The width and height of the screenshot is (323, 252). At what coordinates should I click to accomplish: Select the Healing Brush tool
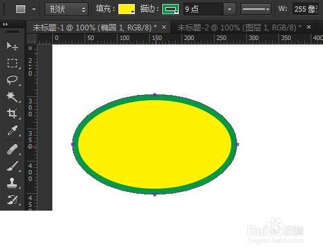tap(12, 149)
